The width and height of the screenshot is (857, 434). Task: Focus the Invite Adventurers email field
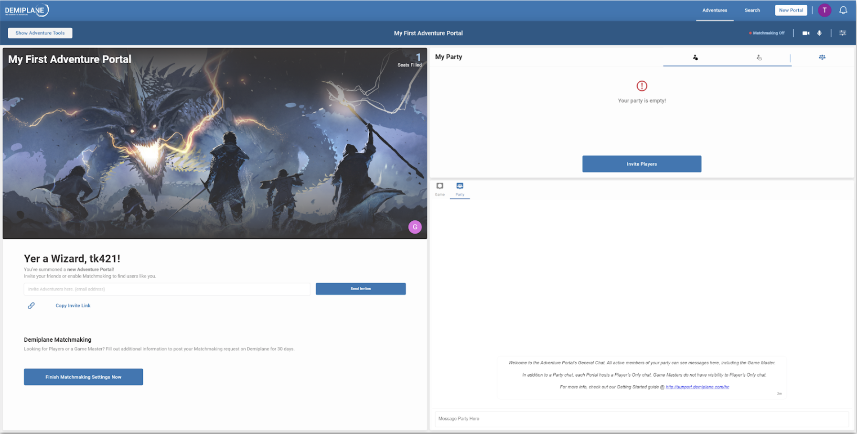pyautogui.click(x=167, y=289)
